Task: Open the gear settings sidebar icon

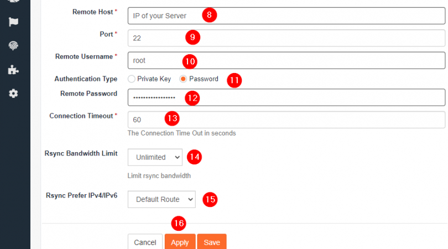Action: tap(13, 93)
